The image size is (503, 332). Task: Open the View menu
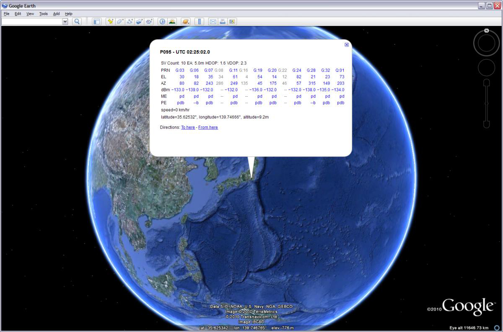click(30, 14)
